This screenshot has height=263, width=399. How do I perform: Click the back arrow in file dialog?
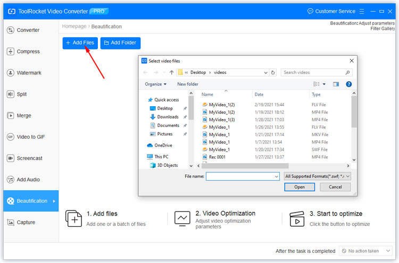point(145,72)
